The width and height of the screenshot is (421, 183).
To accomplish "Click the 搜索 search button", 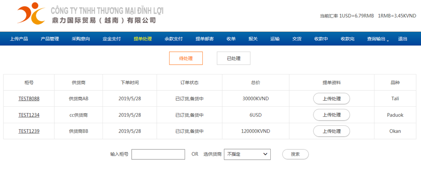I will tap(295, 154).
